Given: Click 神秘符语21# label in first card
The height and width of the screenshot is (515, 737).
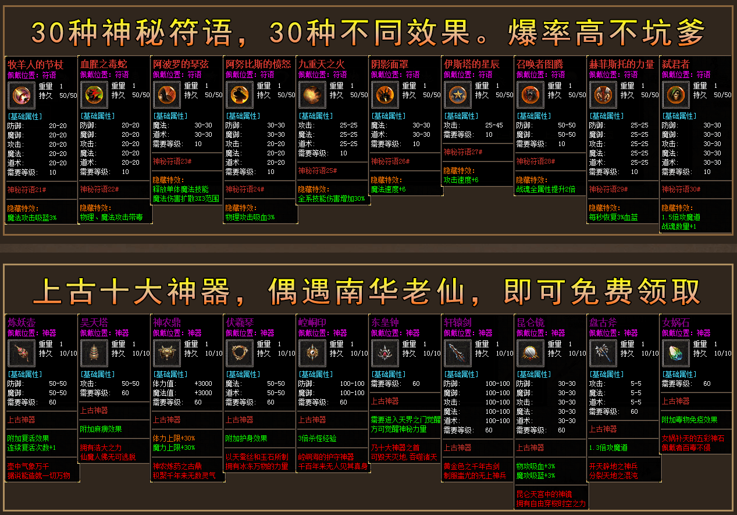Looking at the screenshot, I should coord(27,190).
